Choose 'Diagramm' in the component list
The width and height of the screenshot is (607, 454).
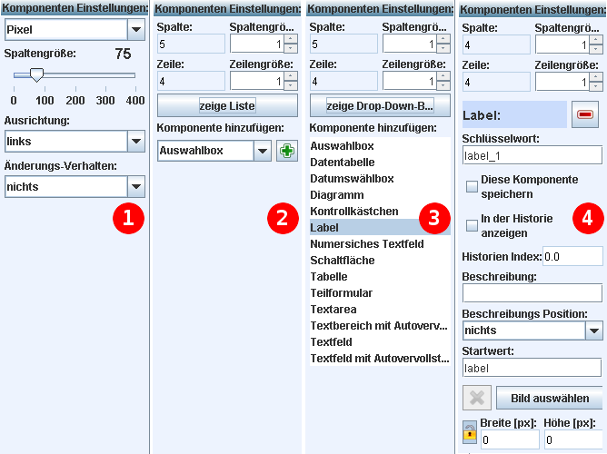337,195
